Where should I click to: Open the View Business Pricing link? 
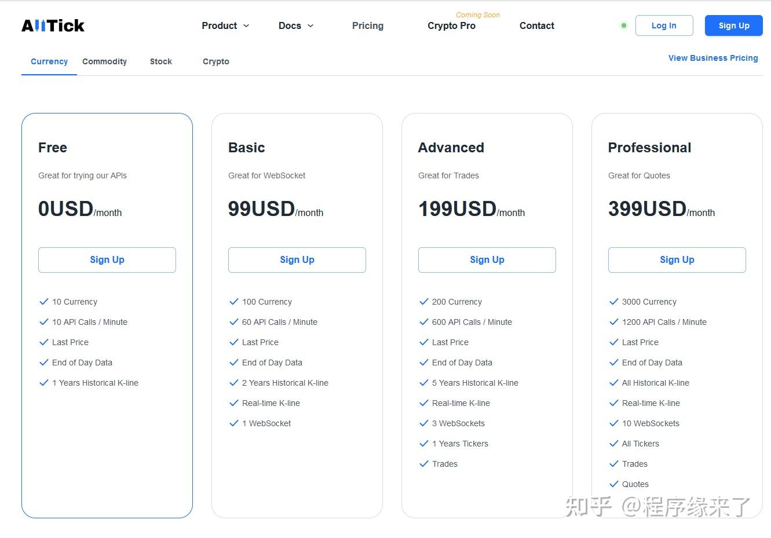712,58
